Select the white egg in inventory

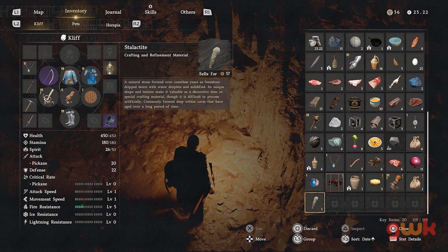pyautogui.click(x=415, y=62)
